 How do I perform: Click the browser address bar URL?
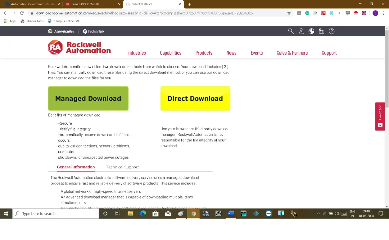[x=144, y=13]
